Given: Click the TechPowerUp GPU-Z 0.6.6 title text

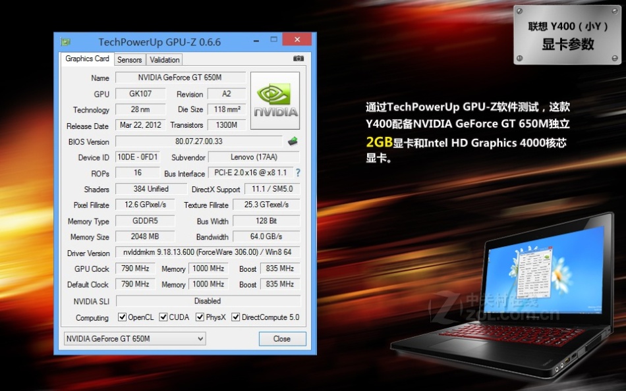Looking at the screenshot, I should click(159, 42).
